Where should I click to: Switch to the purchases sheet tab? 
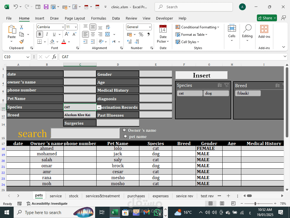tap(136, 196)
